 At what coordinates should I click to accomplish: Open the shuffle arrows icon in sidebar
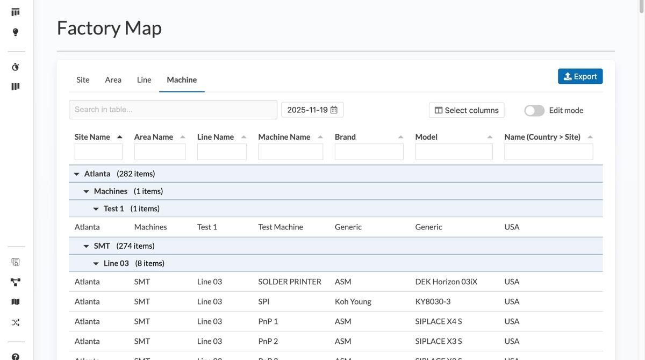point(16,322)
